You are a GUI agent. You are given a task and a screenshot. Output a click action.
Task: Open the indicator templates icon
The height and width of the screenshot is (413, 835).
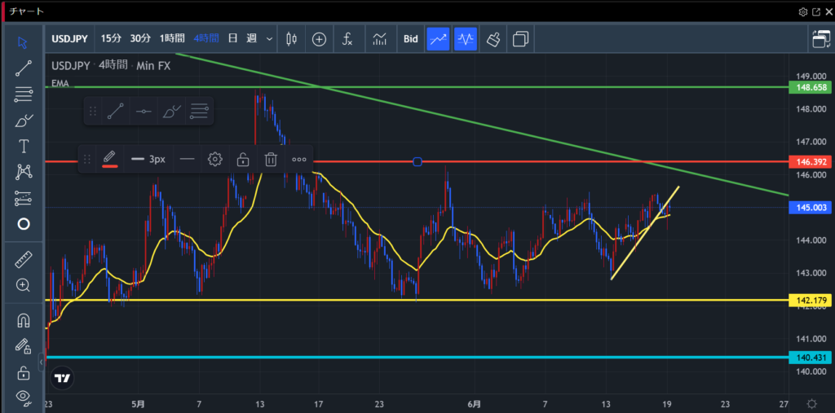pyautogui.click(x=380, y=39)
